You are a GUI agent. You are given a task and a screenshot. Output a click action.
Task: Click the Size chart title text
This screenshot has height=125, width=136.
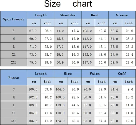68,4
